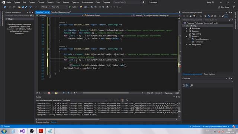Click the editor horizontal scrollbar thumb

106,93
